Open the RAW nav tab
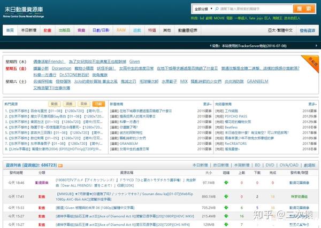 click(121, 30)
